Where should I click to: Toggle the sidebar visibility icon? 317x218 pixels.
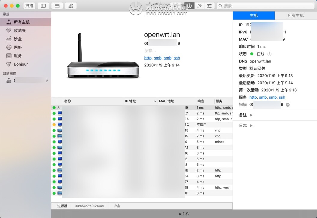(43, 6)
